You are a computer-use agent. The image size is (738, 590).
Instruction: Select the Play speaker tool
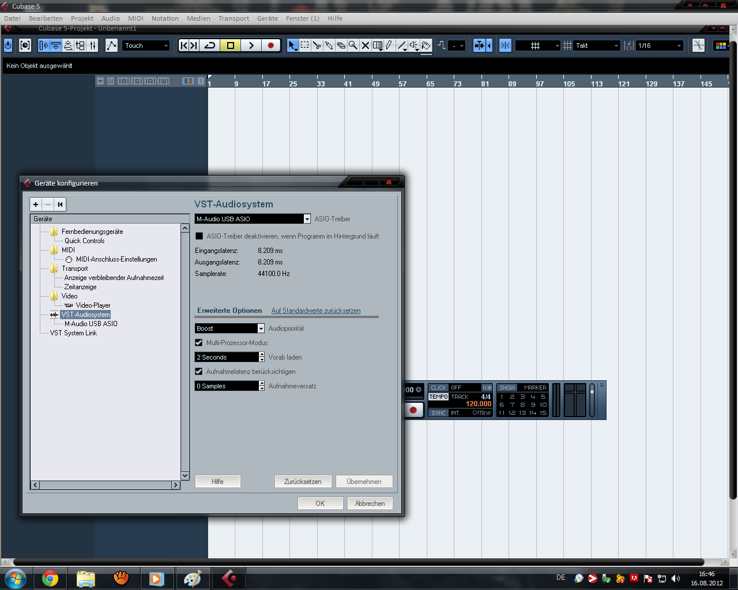tap(414, 45)
